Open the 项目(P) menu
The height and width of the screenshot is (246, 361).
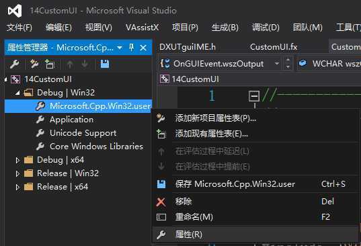pyautogui.click(x=185, y=28)
